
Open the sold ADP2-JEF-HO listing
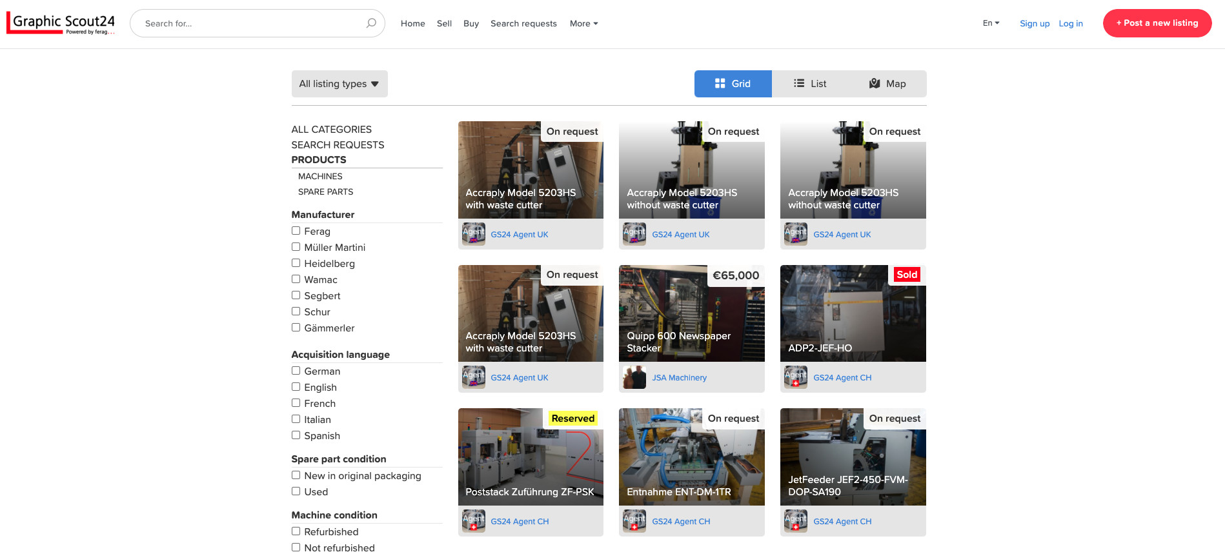(x=853, y=313)
